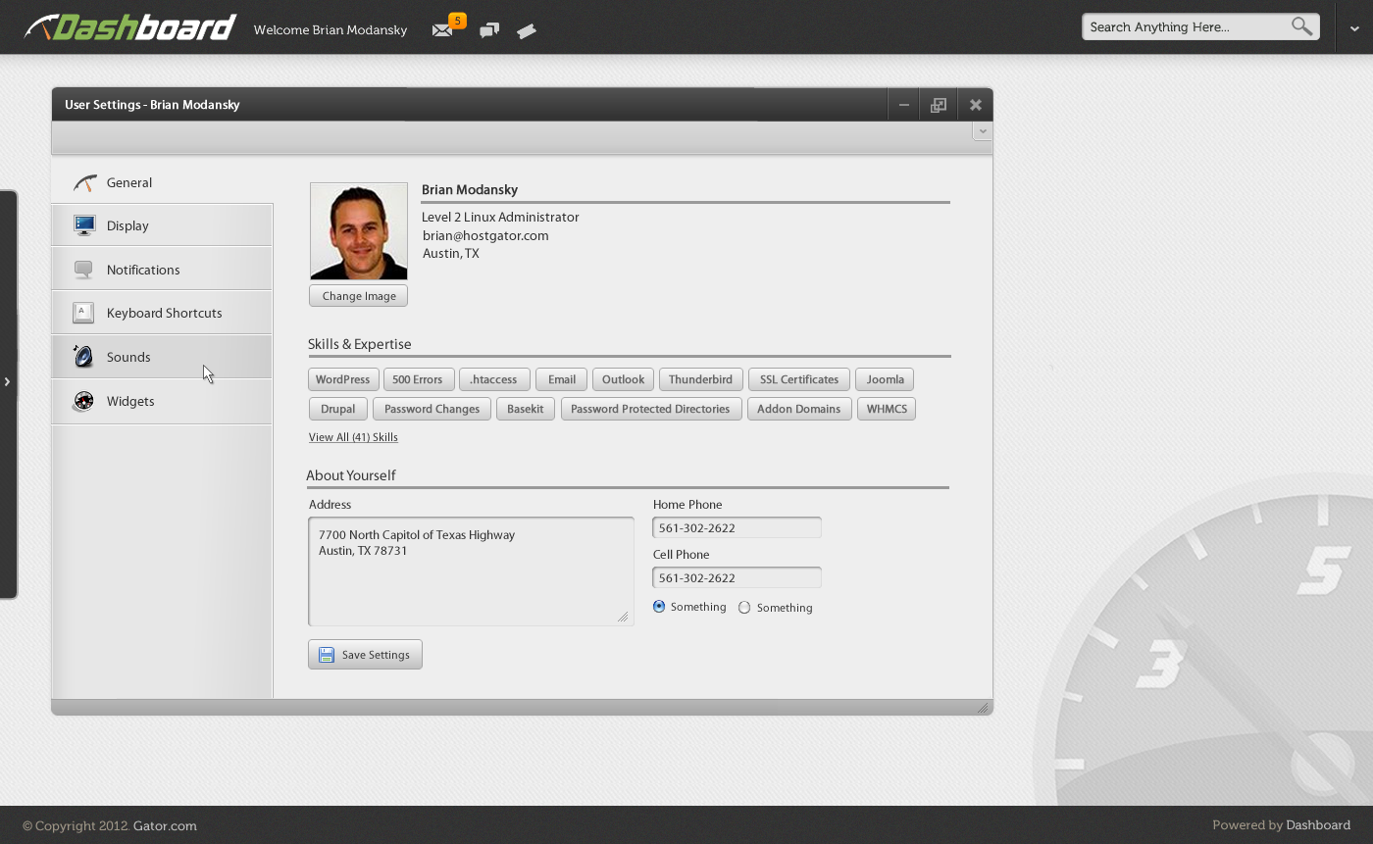Image resolution: width=1373 pixels, height=844 pixels.
Task: Click into the Address text area
Action: [x=471, y=571]
